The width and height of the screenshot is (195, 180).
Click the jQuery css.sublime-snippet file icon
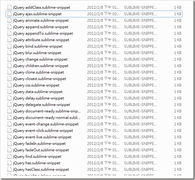[x=10, y=85]
